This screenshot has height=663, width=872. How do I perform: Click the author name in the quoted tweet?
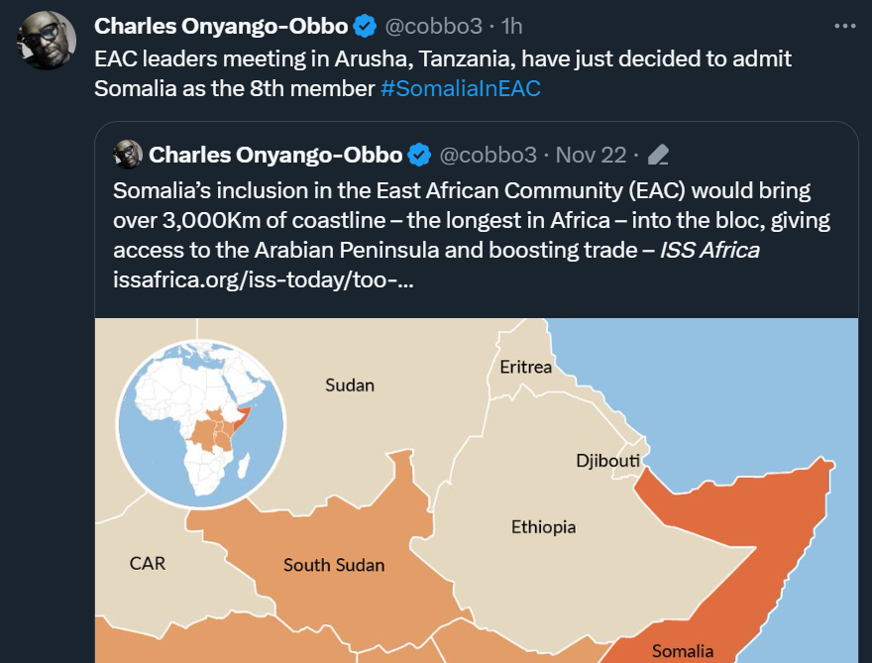pyautogui.click(x=275, y=156)
